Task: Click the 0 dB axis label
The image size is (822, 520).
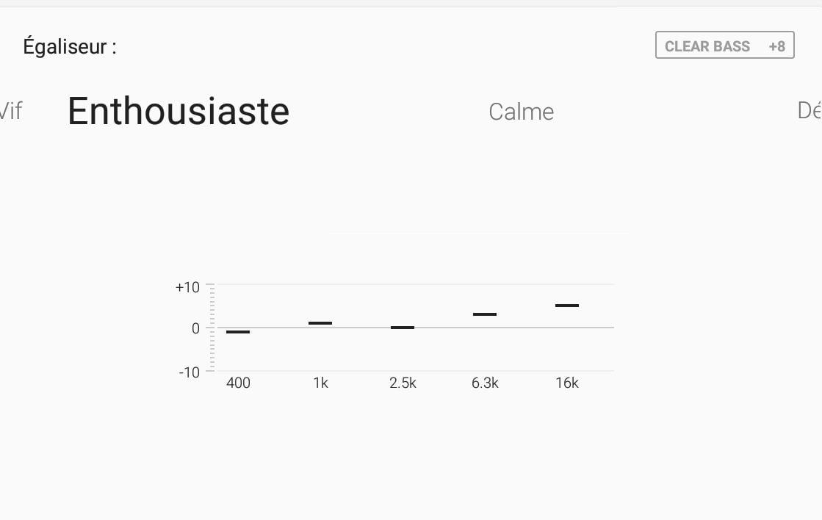Action: point(195,328)
